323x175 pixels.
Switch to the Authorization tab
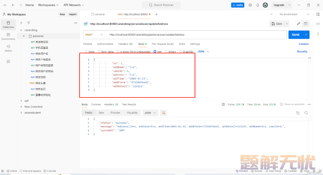pyautogui.click(x=105, y=44)
